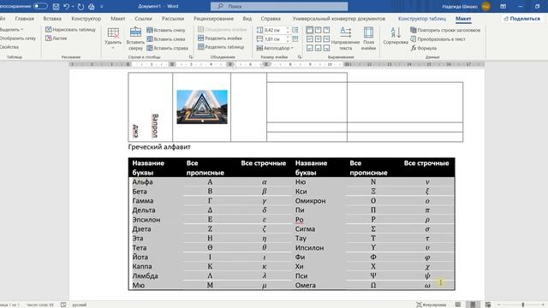Undo the last action
This screenshot has width=548, height=308.
[66, 6]
